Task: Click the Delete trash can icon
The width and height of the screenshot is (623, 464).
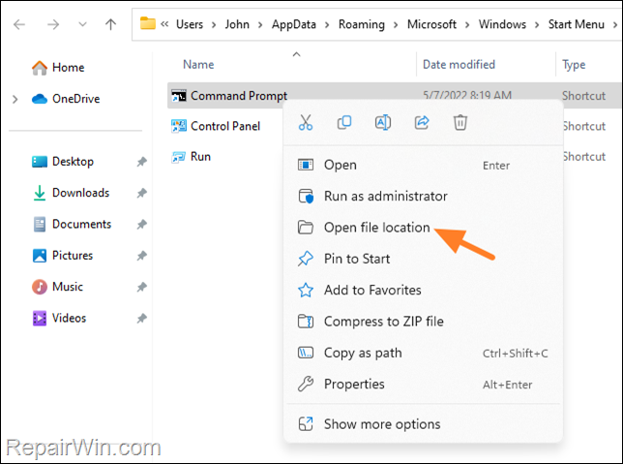Action: click(x=460, y=123)
